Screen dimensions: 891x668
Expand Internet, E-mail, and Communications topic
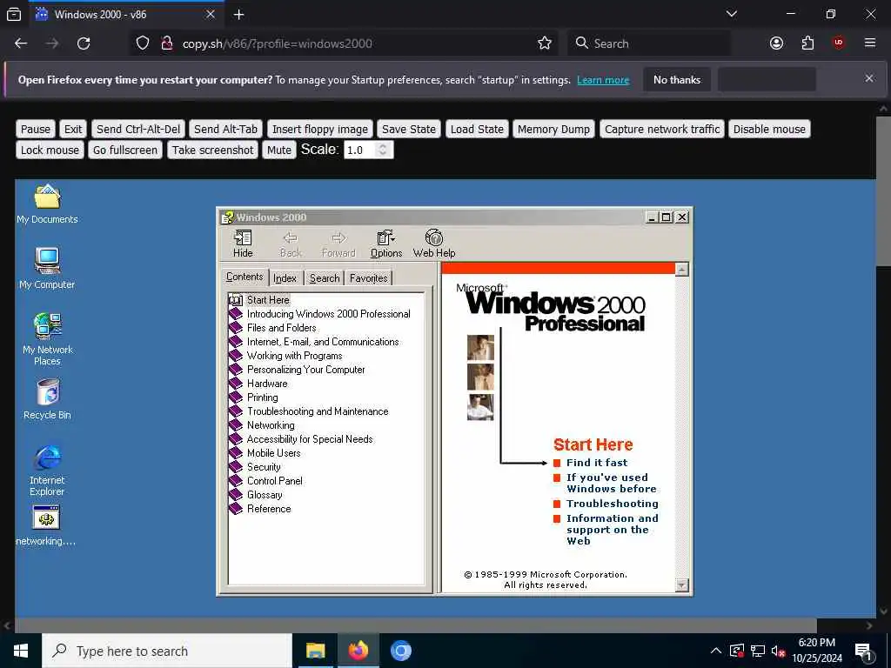(323, 342)
